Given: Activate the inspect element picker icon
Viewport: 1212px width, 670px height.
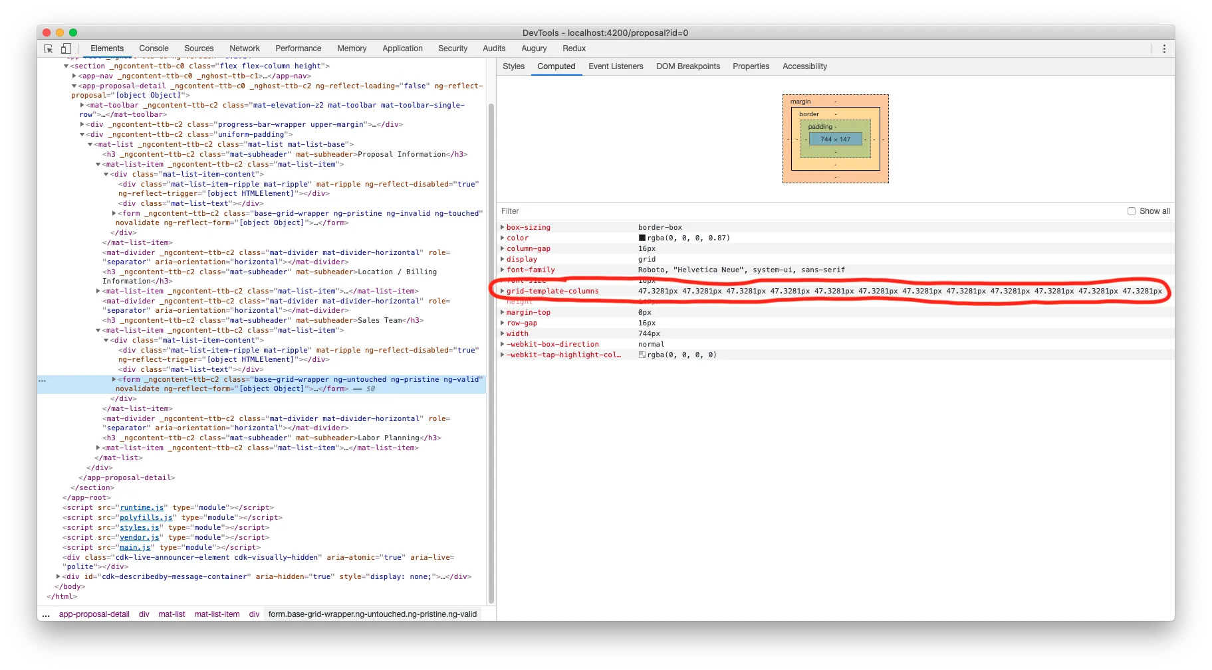Looking at the screenshot, I should [49, 48].
